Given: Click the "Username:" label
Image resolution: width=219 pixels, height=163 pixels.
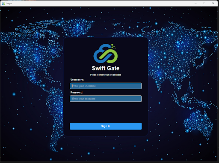Looking at the screenshot, I should (x=77, y=79).
